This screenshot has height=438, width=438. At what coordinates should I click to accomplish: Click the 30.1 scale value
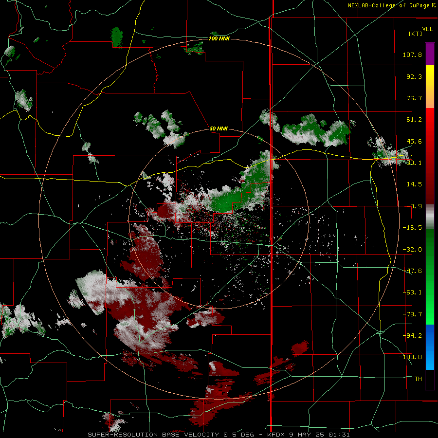coord(414,163)
